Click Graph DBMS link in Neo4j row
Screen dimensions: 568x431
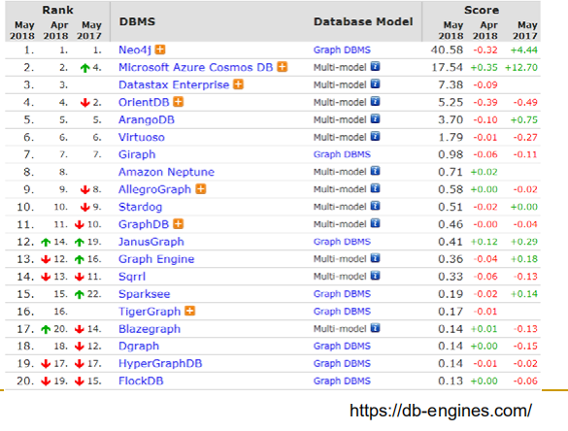[342, 50]
